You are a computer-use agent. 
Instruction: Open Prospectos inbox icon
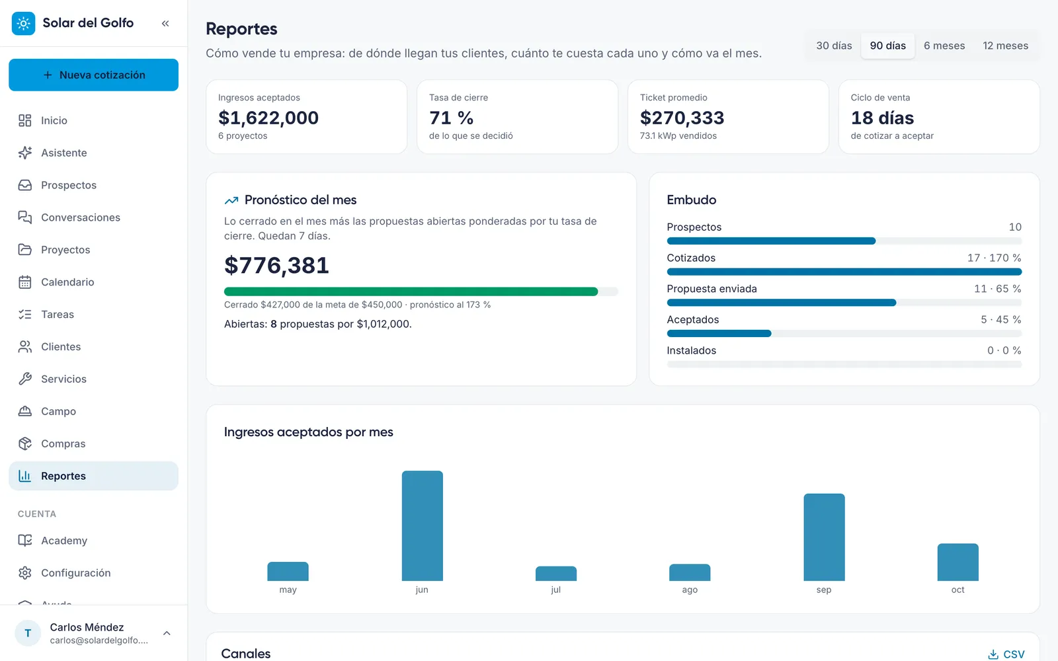25,185
